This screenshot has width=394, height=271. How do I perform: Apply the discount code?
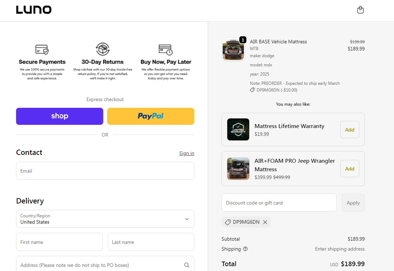click(x=353, y=203)
